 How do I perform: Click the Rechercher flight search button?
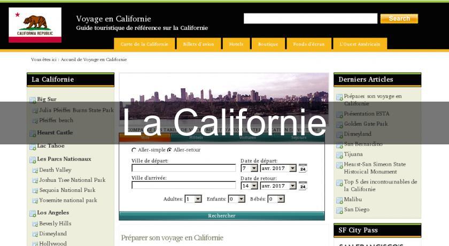tap(221, 216)
